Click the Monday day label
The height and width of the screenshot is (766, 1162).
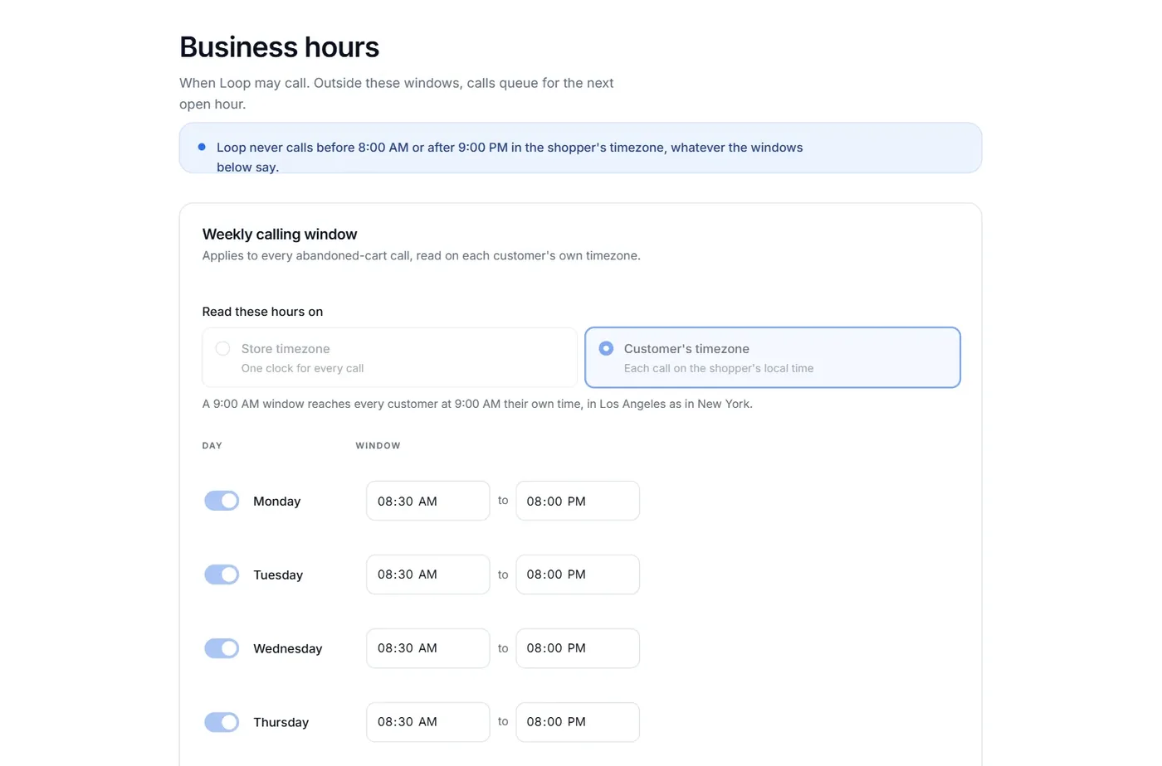click(276, 502)
